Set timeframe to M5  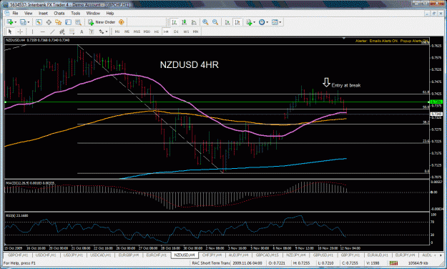127,31
